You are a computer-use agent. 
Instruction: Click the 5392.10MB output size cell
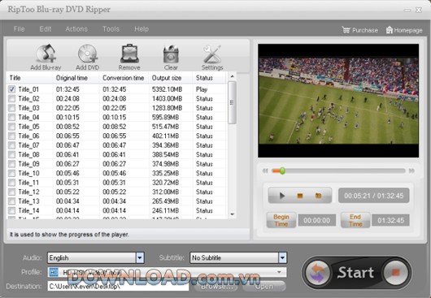(168, 89)
